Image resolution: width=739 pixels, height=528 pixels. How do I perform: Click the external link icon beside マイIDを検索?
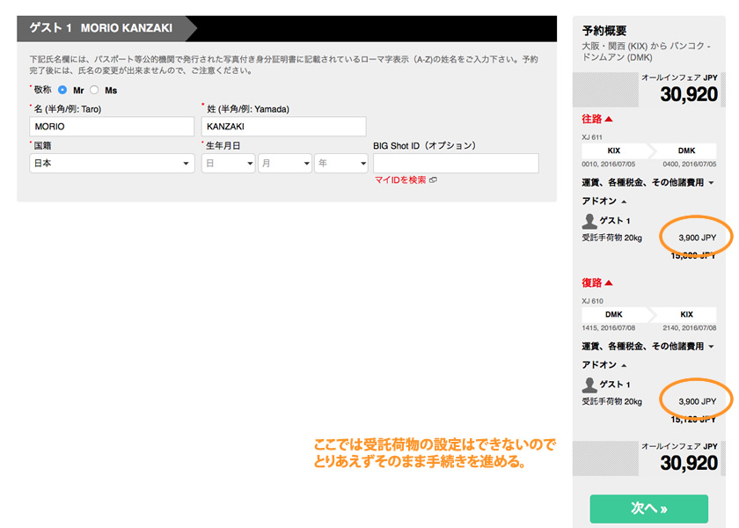click(x=433, y=180)
